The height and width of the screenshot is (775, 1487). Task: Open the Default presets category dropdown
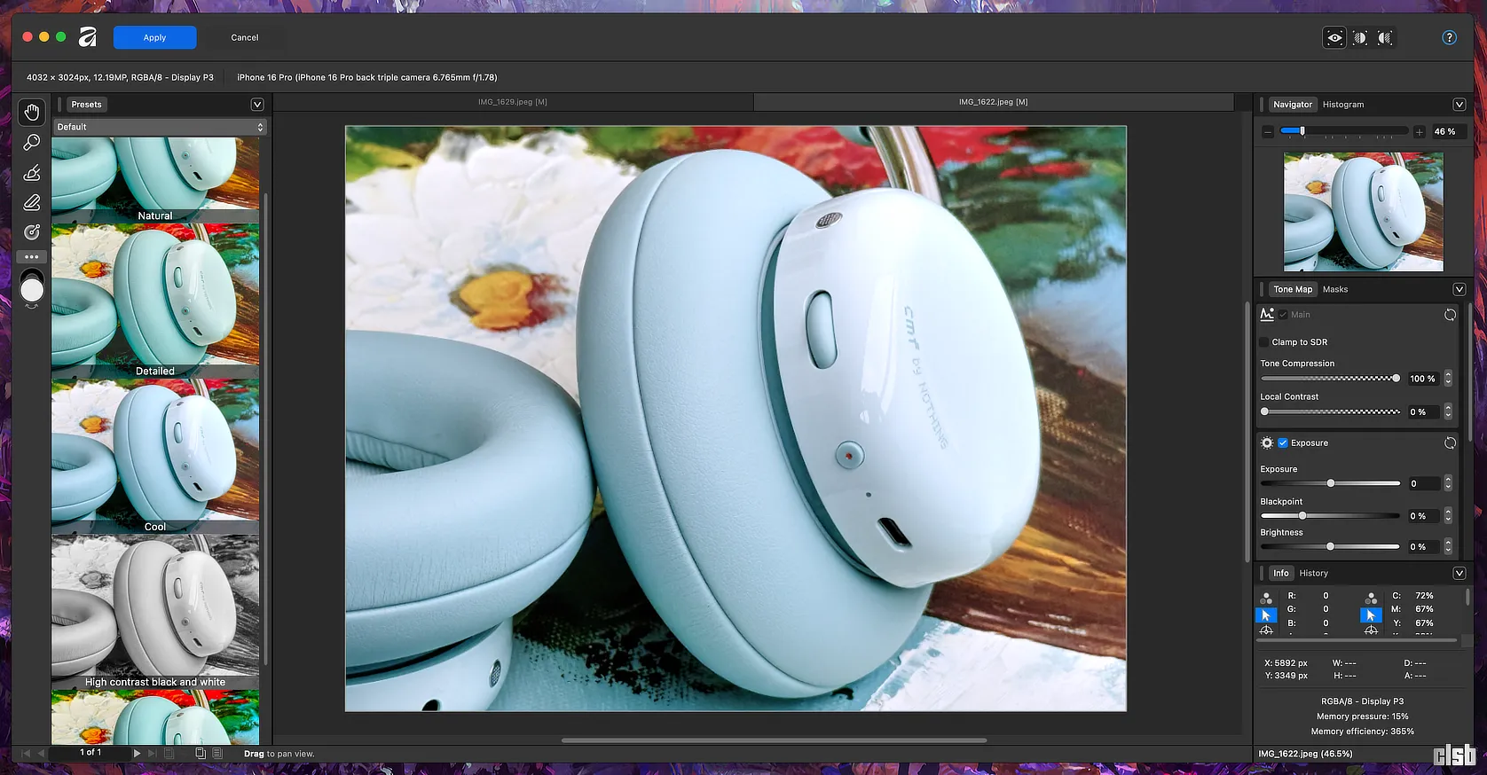pos(160,127)
